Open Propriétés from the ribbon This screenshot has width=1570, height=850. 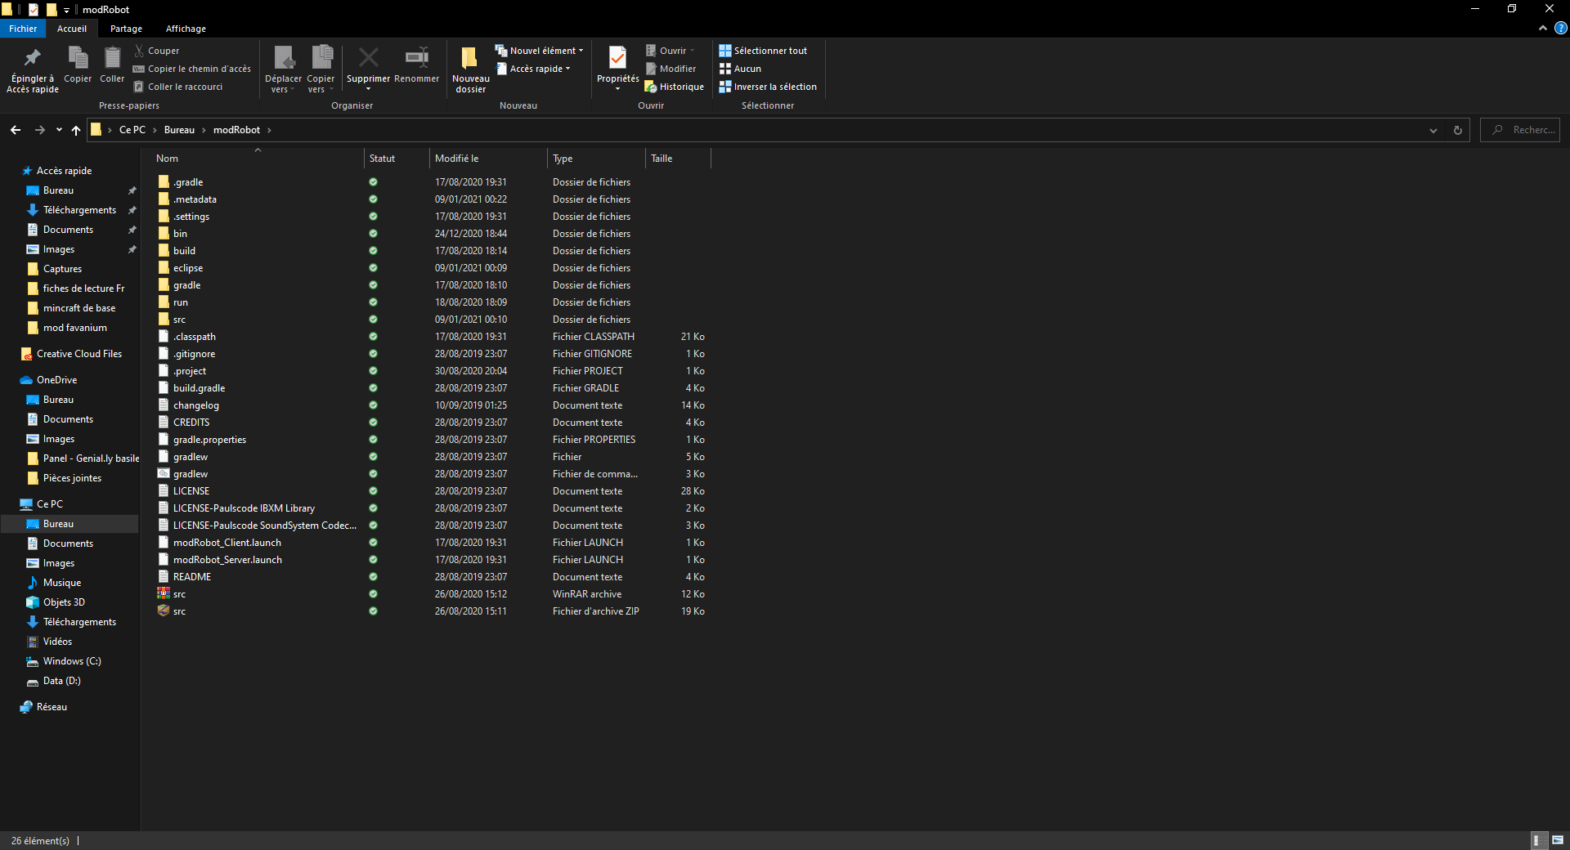coord(617,59)
